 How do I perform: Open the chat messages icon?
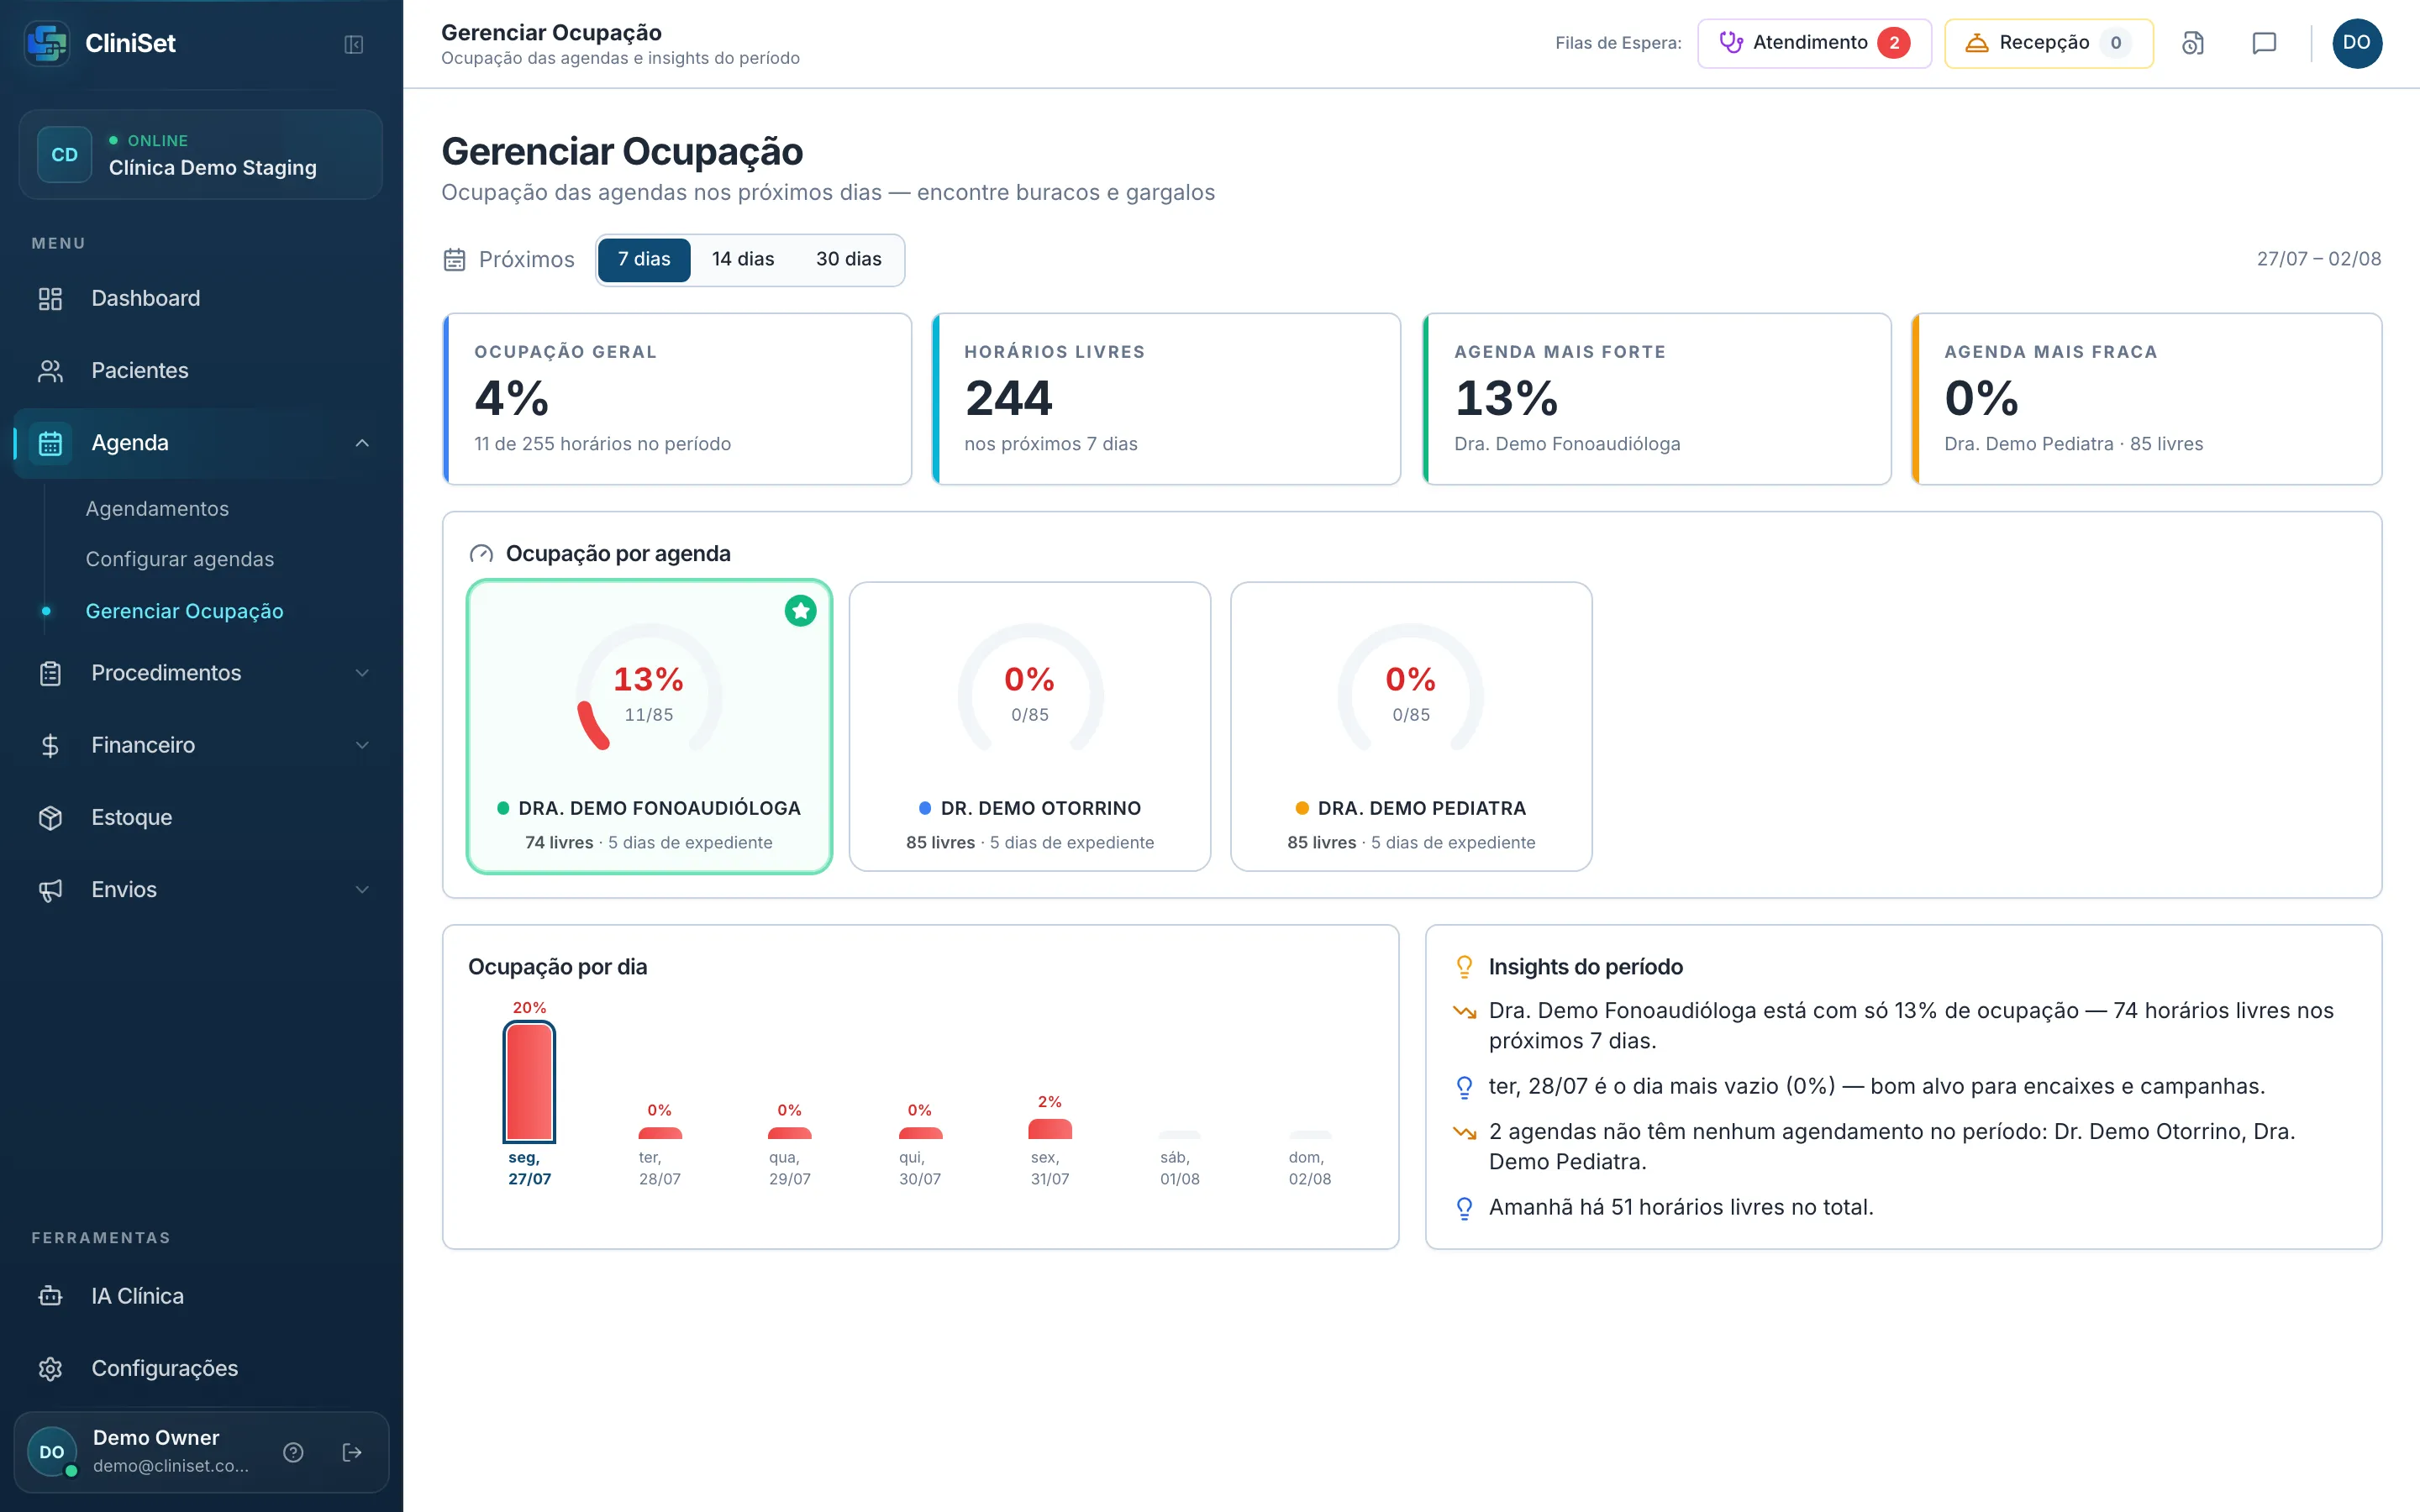[x=2264, y=43]
